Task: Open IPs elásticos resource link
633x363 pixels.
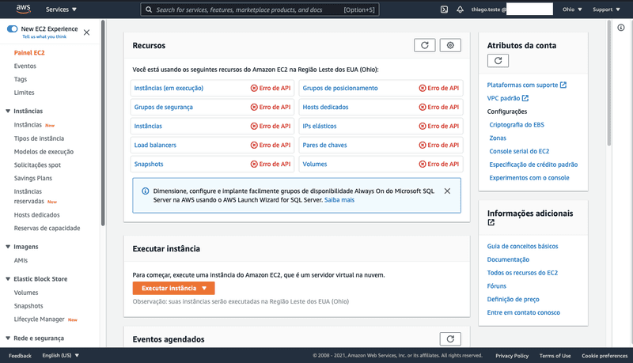Action: pos(320,126)
